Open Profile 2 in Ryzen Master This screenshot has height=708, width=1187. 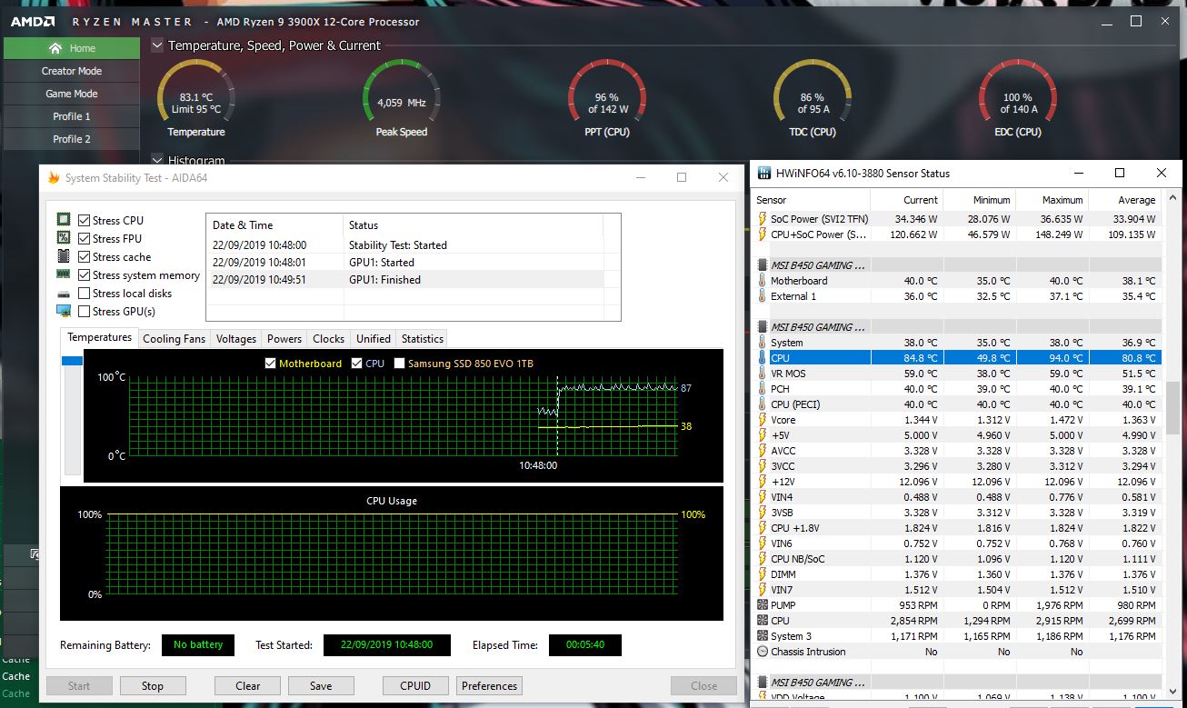tap(72, 139)
